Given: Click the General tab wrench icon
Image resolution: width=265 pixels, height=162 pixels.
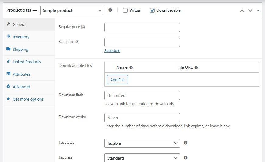Looking at the screenshot, I should (9, 24).
